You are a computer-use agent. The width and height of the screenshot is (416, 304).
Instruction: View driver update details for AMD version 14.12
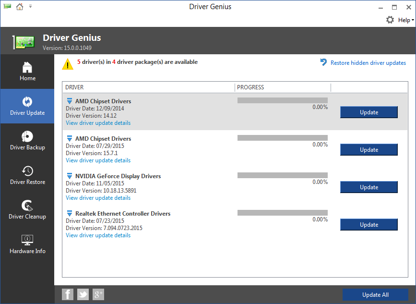click(x=98, y=123)
